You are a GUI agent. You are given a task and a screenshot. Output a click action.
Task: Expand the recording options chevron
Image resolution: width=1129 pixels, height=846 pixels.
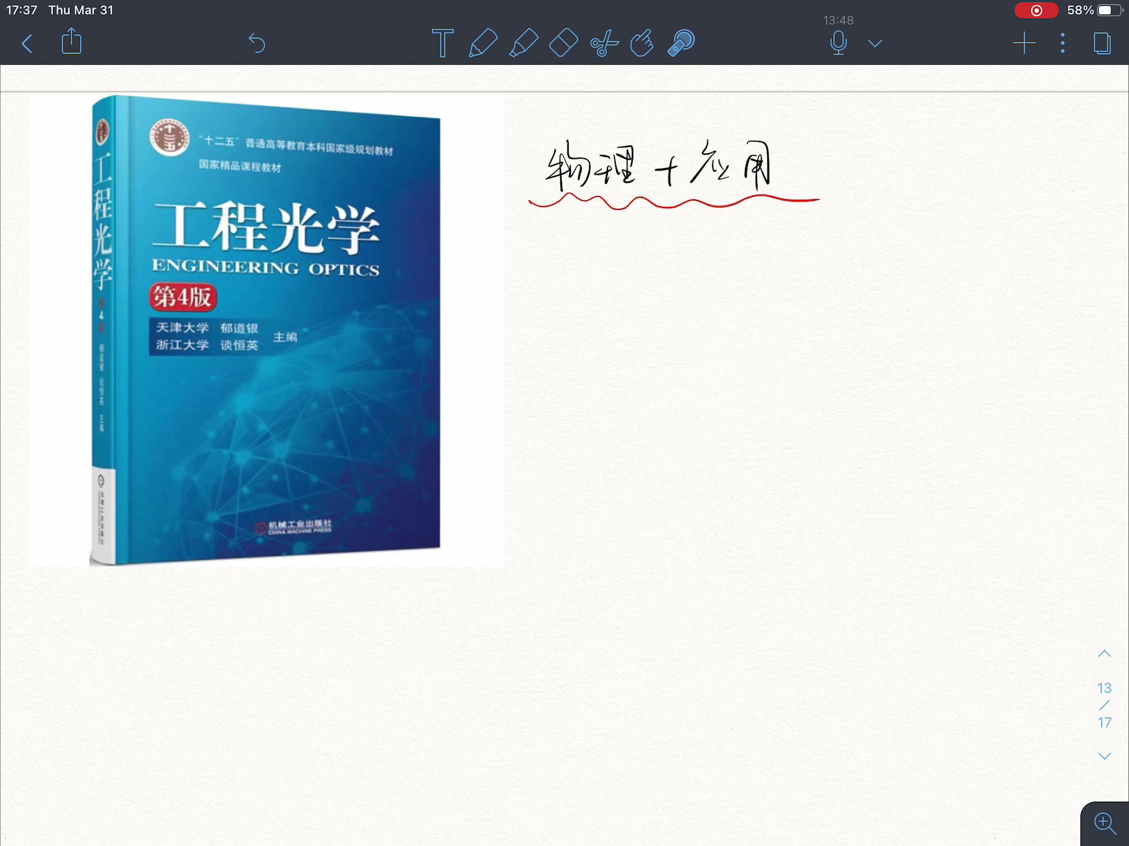point(875,43)
